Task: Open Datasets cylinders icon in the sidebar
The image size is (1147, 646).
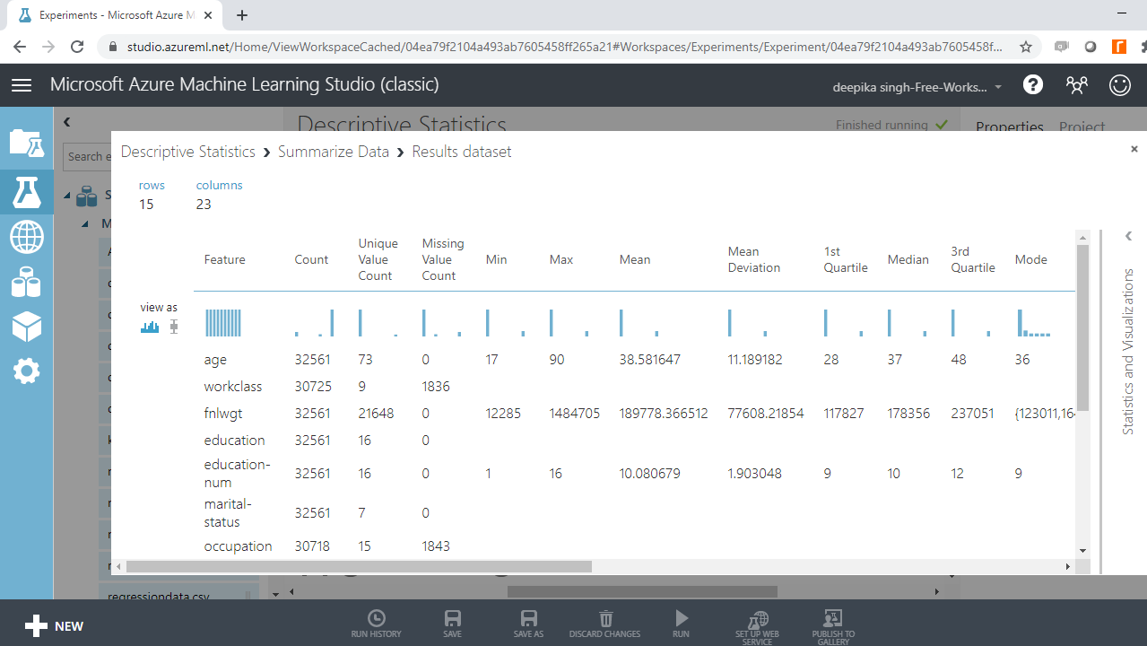Action: 26,282
